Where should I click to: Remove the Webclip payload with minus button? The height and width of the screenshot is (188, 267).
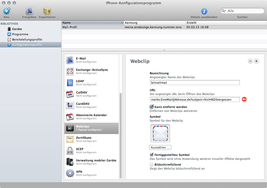(x=250, y=61)
